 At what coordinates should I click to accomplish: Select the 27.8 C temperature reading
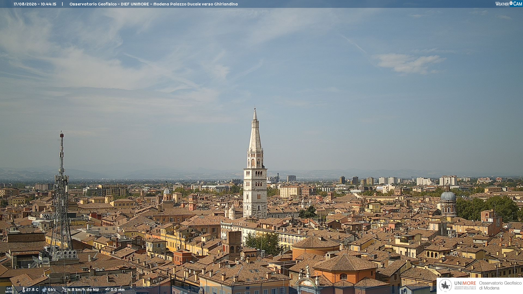(x=32, y=290)
